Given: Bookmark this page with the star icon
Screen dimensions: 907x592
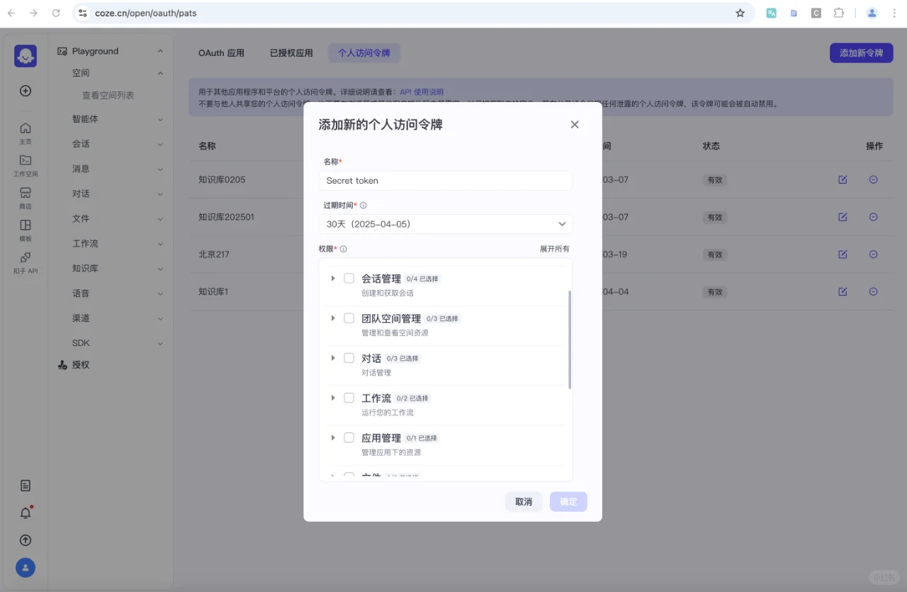Looking at the screenshot, I should point(740,13).
